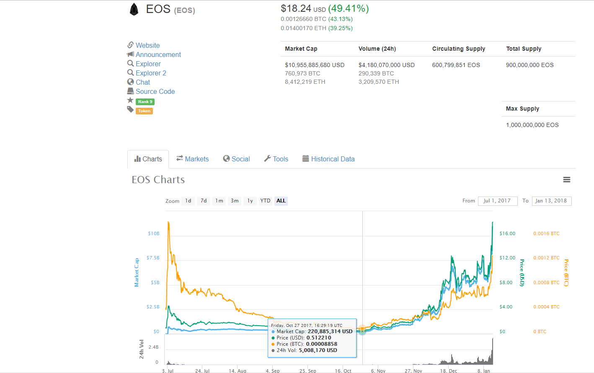
Task: Click the EOS logo icon
Action: [x=134, y=9]
